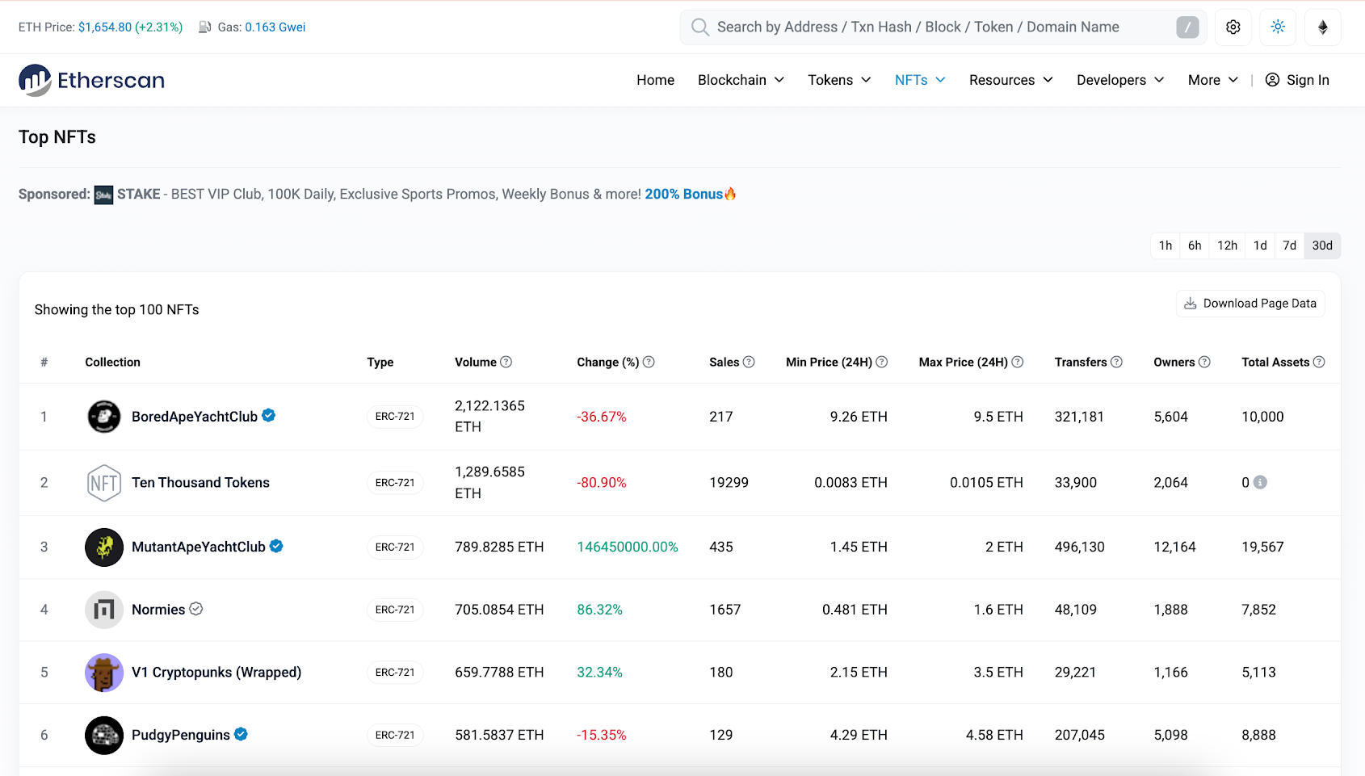Viewport: 1365px width, 776px height.
Task: Click the Collection column header
Action: point(113,363)
